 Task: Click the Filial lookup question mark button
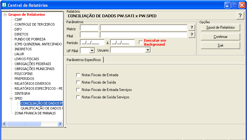point(192,35)
